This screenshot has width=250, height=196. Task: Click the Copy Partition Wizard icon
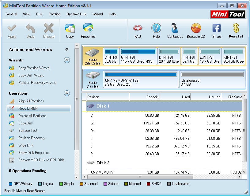[x=12, y=68]
